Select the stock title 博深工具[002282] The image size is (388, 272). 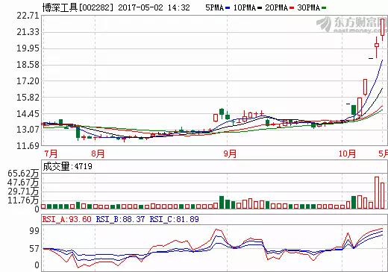[78, 7]
